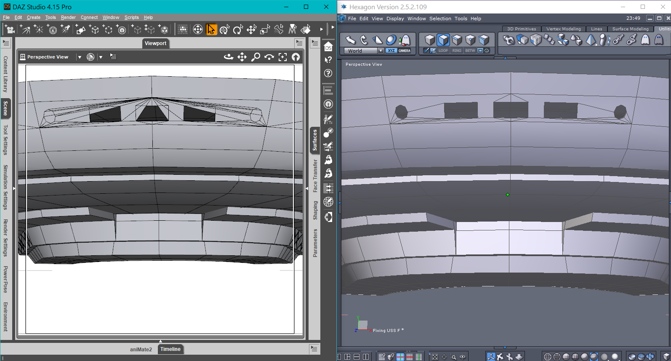
Task: Orbit the DAZ viewport camera
Action: click(229, 57)
